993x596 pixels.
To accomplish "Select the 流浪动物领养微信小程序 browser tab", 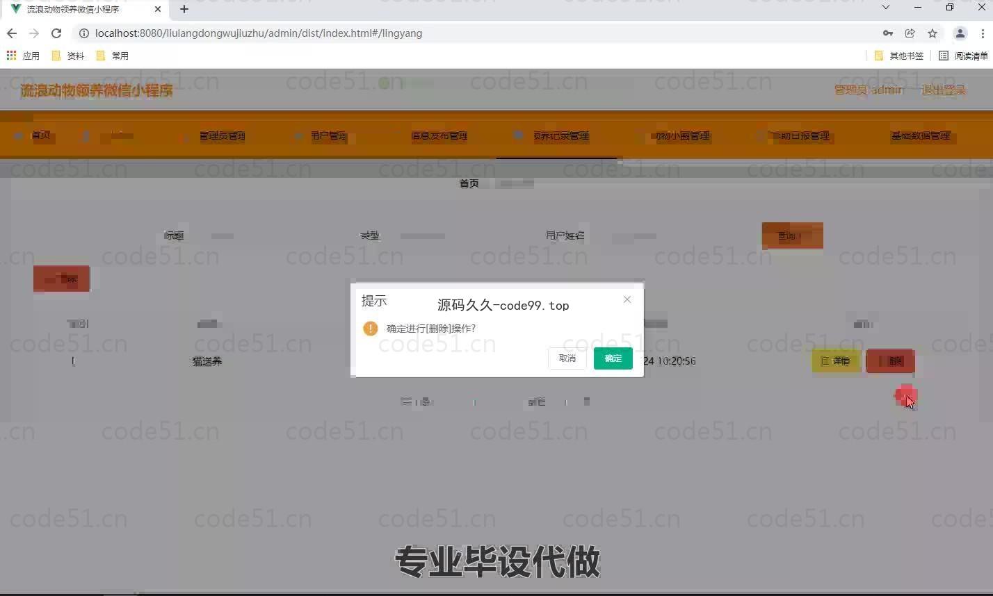I will click(83, 9).
